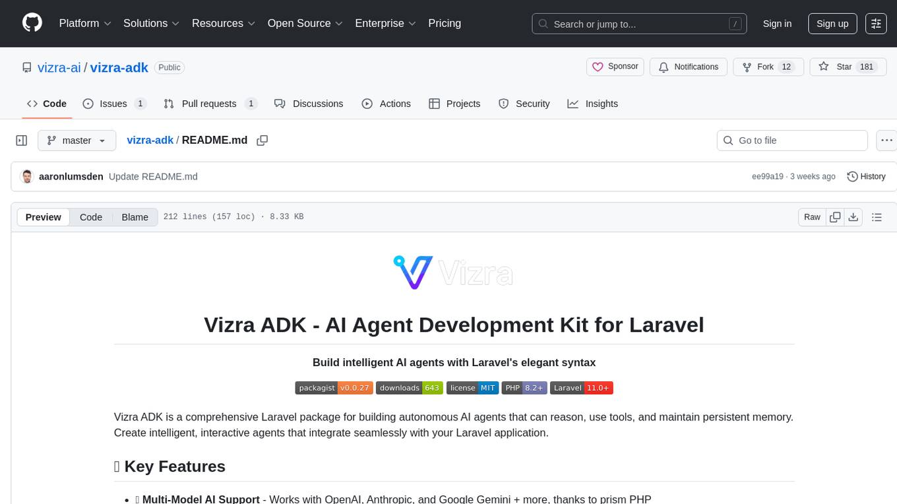This screenshot has width=897, height=504.
Task: Open the Pricing page
Action: click(445, 23)
